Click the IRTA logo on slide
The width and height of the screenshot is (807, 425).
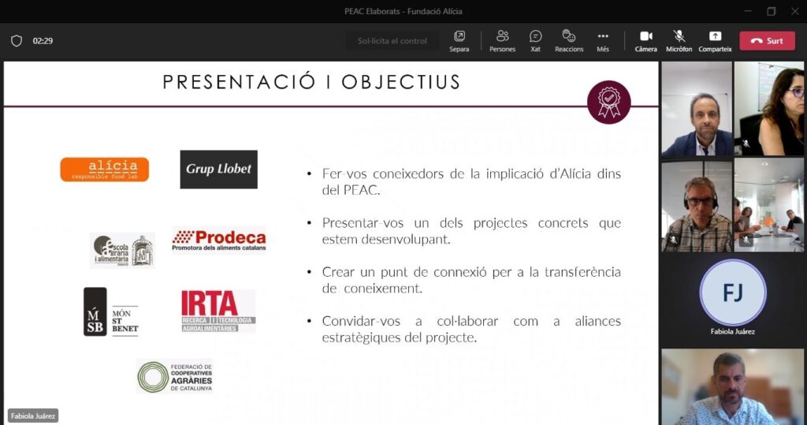[218, 310]
